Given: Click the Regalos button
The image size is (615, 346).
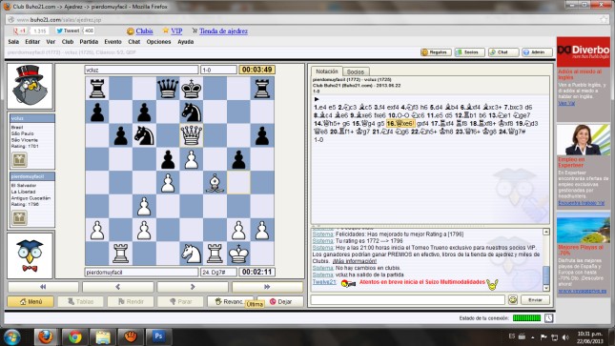Looking at the screenshot, I should 436,52.
